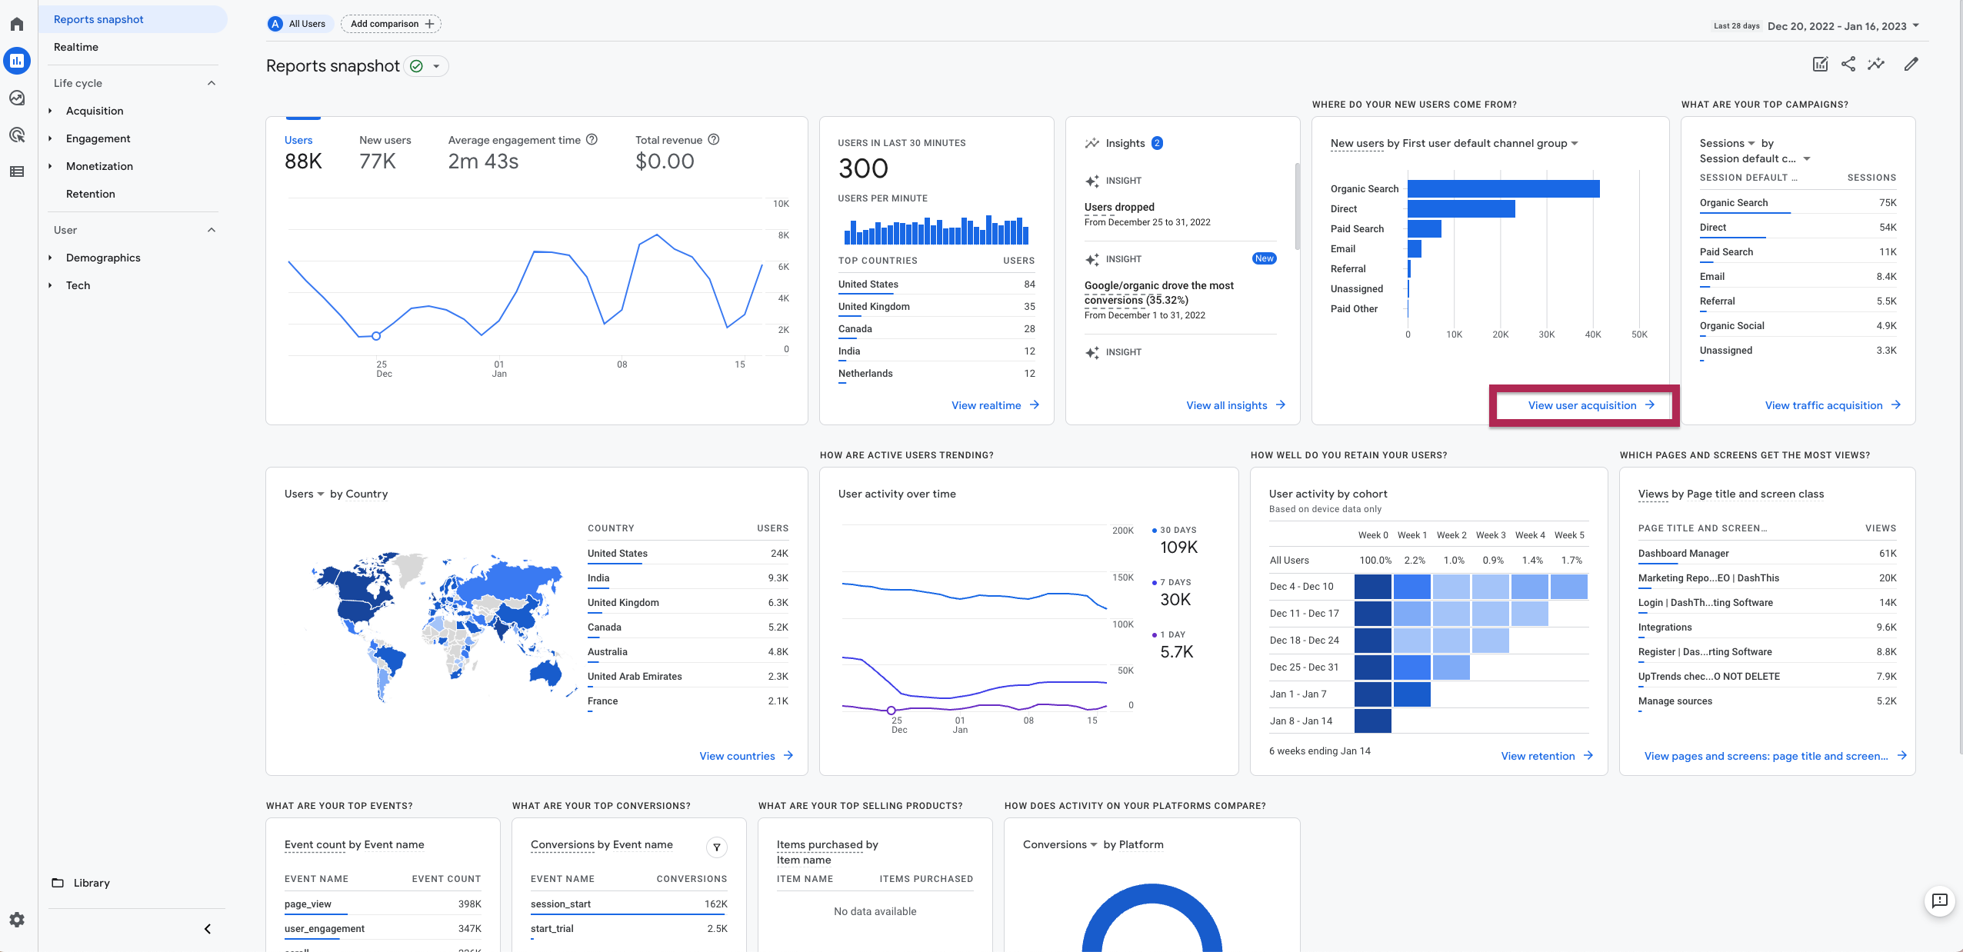Click the New badge on second insight
The height and width of the screenshot is (952, 1963).
(1265, 258)
